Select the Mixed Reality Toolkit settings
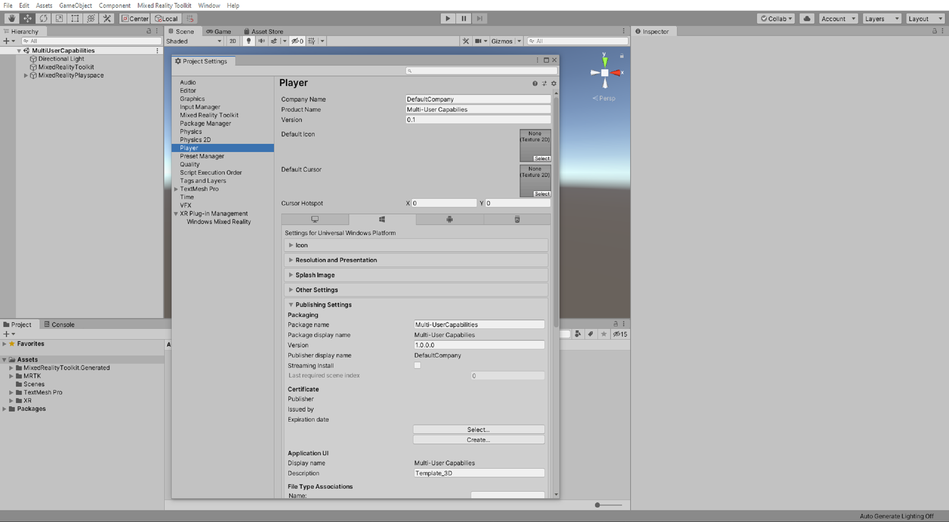Image resolution: width=949 pixels, height=522 pixels. 209,115
